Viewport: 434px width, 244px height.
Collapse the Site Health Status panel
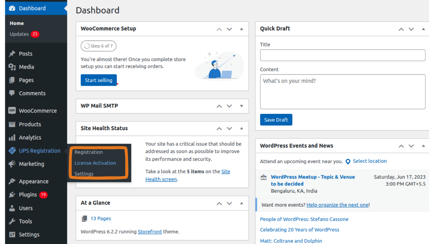241,128
